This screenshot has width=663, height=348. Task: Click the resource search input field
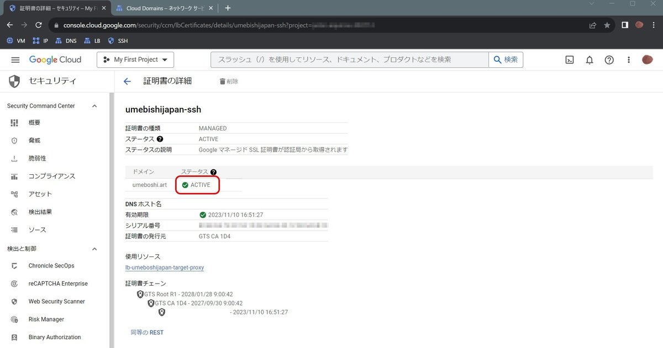tap(349, 60)
